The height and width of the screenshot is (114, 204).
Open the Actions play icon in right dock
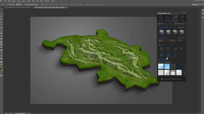pyautogui.click(x=203, y=17)
